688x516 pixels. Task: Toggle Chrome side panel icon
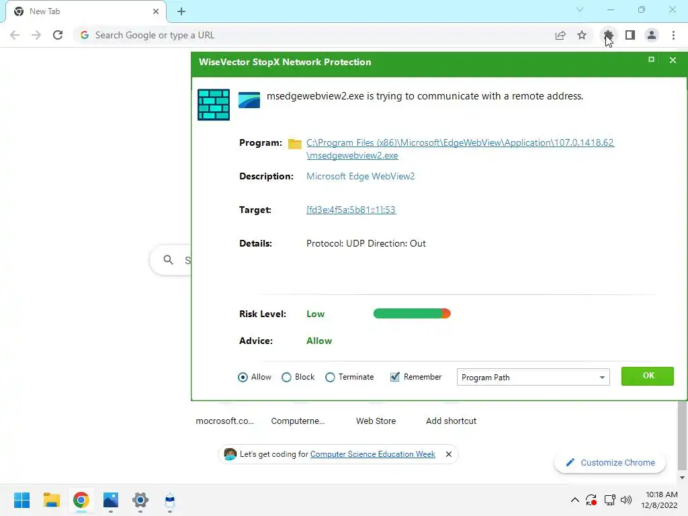(630, 35)
